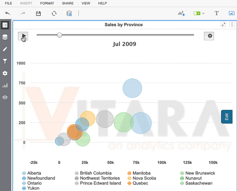Open the FORMAT menu

tap(47, 3)
